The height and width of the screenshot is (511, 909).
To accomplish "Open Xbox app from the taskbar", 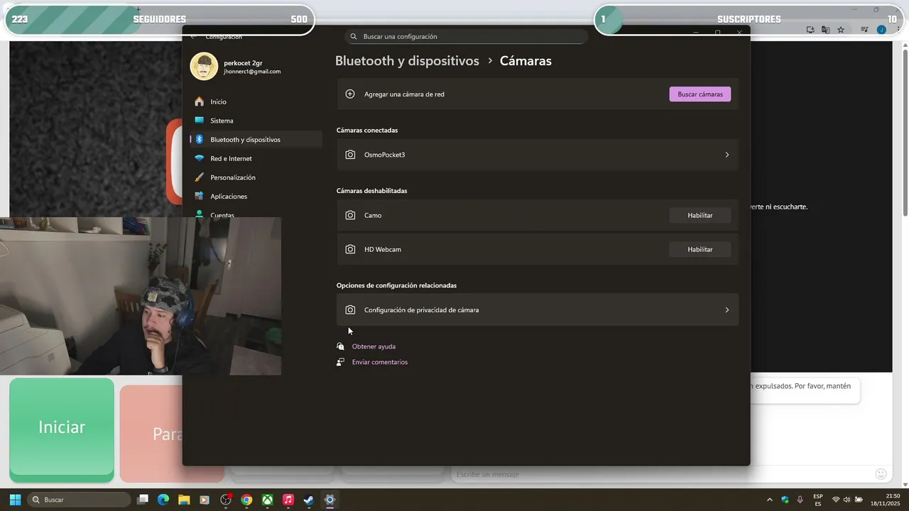I will point(267,500).
